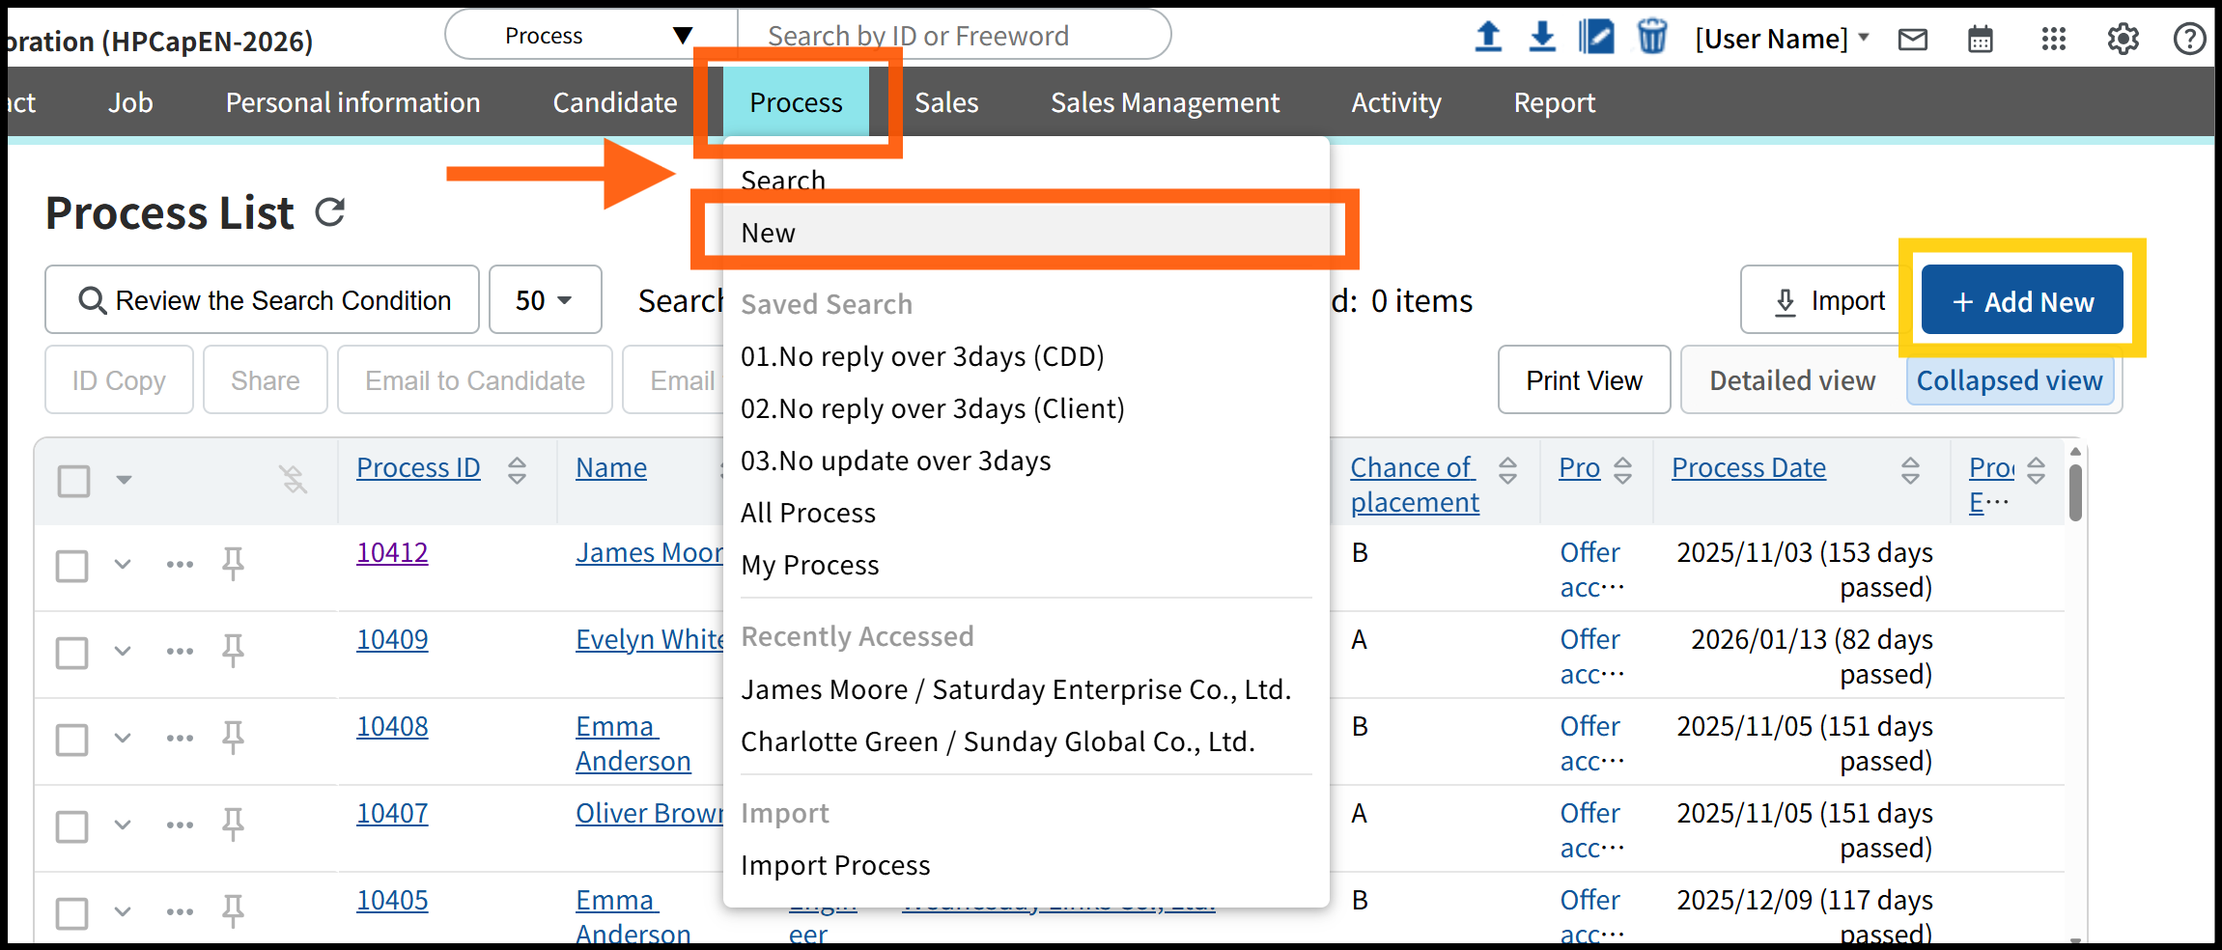Screen dimensions: 2222x950
Task: Open the mail envelope icon
Action: tap(1912, 39)
